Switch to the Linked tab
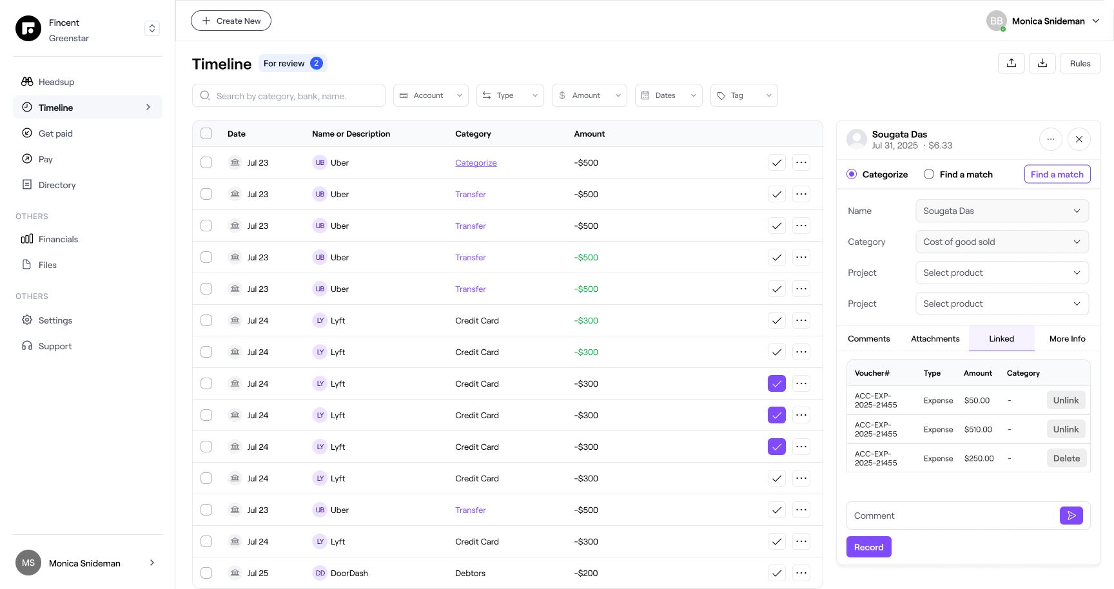The width and height of the screenshot is (1114, 589). click(x=1001, y=338)
